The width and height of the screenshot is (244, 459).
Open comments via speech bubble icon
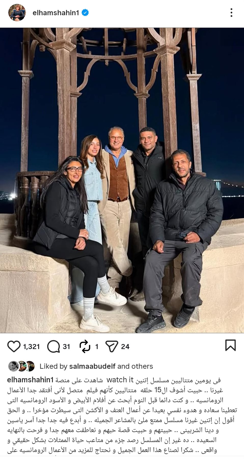pos(53,346)
